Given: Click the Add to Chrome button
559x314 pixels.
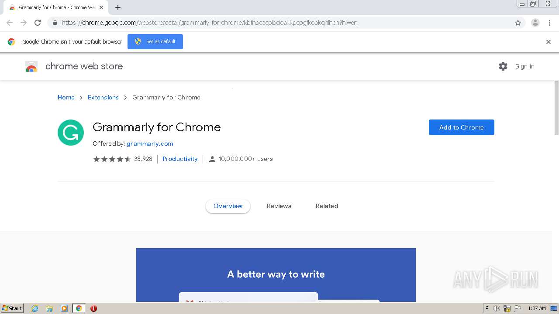Looking at the screenshot, I should 461,127.
